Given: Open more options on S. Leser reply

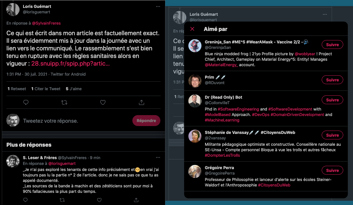Looking at the screenshot, I should tap(158, 158).
